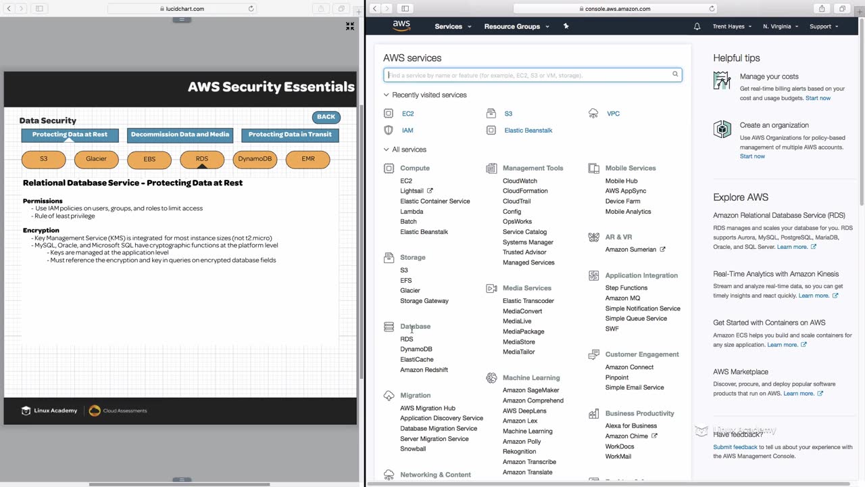The height and width of the screenshot is (487, 865).
Task: Click Learn more under Amazon RDS description
Action: [796, 247]
